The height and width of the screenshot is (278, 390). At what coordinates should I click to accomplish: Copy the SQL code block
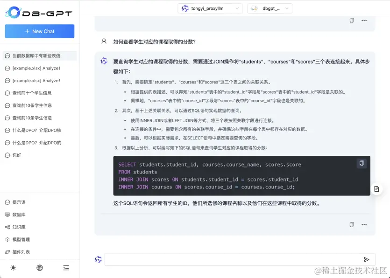pos(362,163)
